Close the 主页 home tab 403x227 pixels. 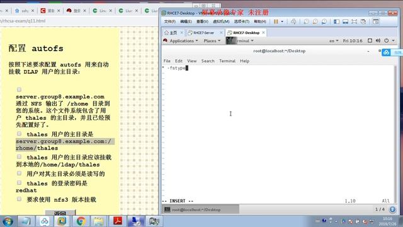pos(182,33)
